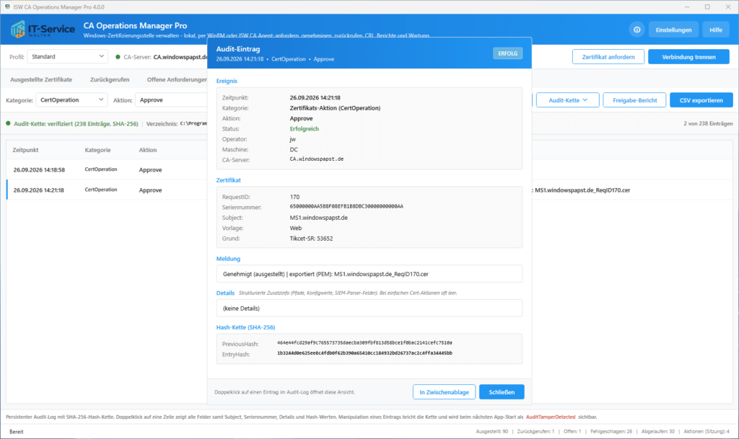
Task: Open the Kategorie CertOperation dropdown
Action: tap(71, 99)
